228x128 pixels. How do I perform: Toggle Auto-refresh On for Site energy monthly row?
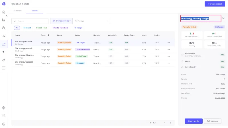click(111, 43)
